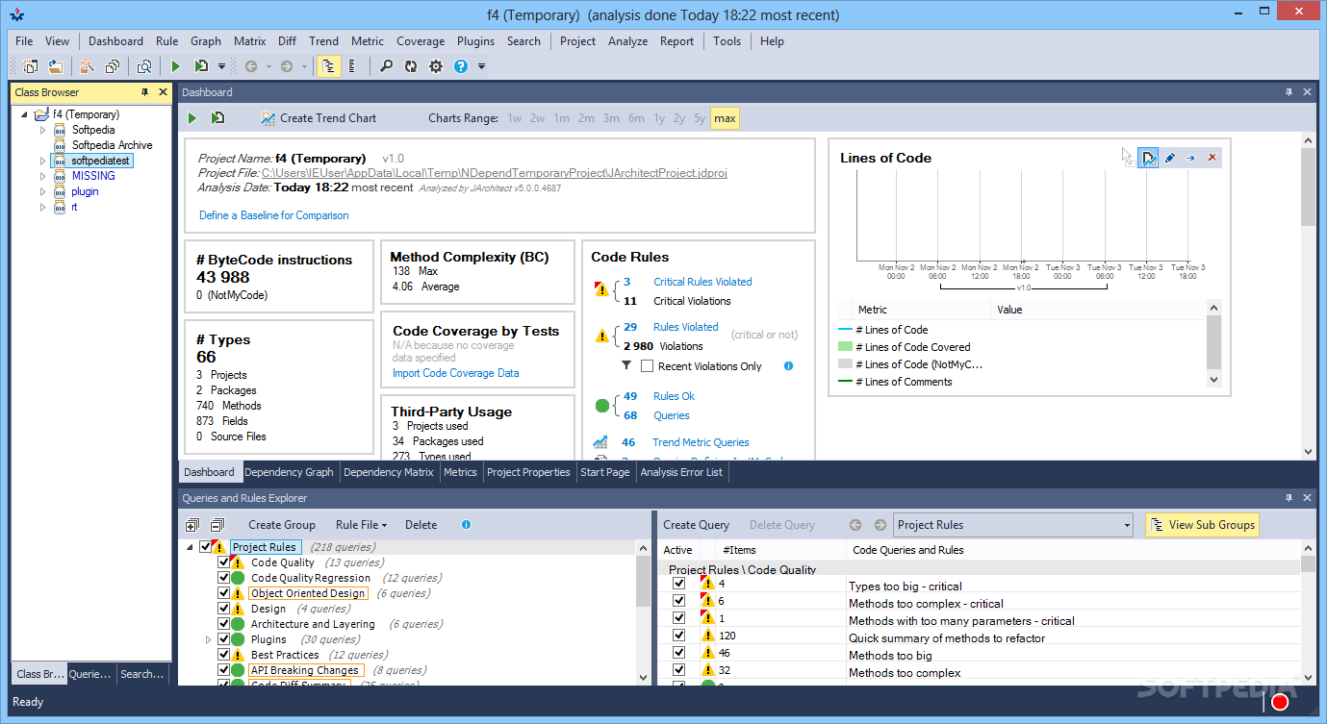Screen dimensions: 1327x724
Task: Uncheck the Code Quality group checkbox
Action: (224, 562)
